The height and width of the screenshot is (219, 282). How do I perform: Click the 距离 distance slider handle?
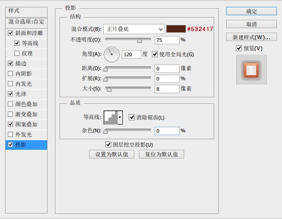point(106,69)
